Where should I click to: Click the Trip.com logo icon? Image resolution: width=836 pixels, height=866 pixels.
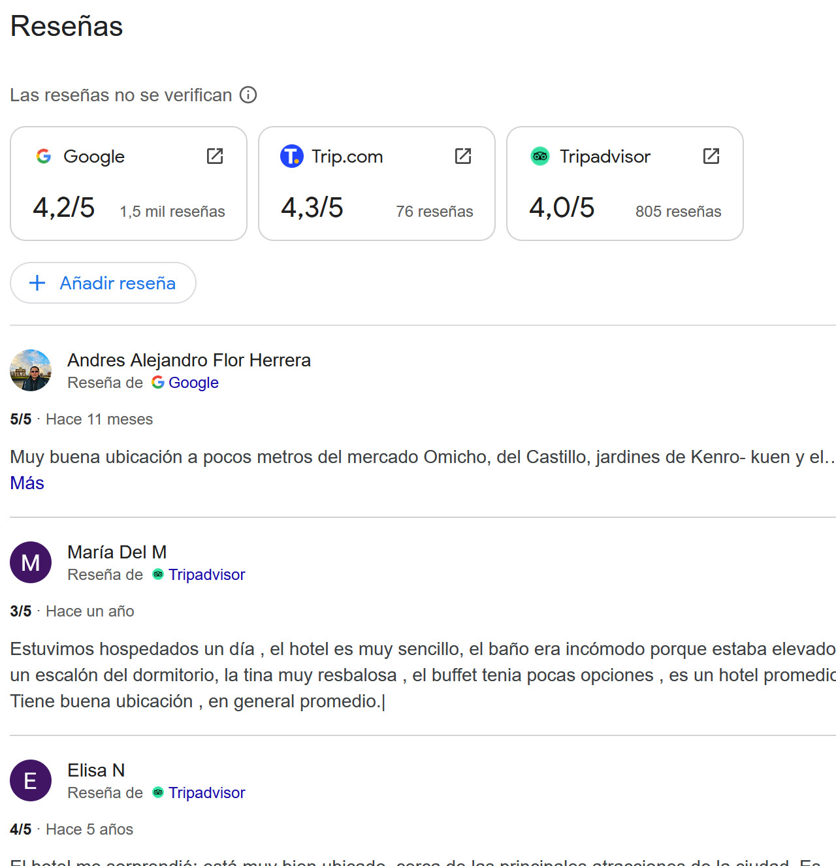291,157
